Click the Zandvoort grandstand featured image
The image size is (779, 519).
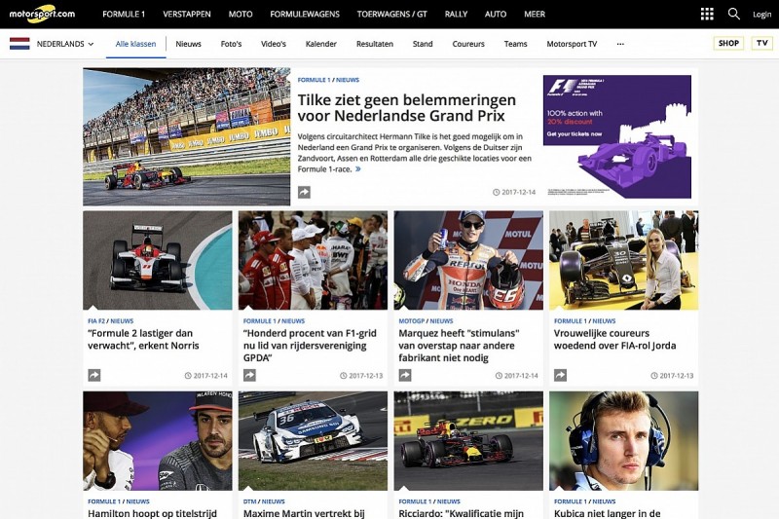click(x=186, y=136)
